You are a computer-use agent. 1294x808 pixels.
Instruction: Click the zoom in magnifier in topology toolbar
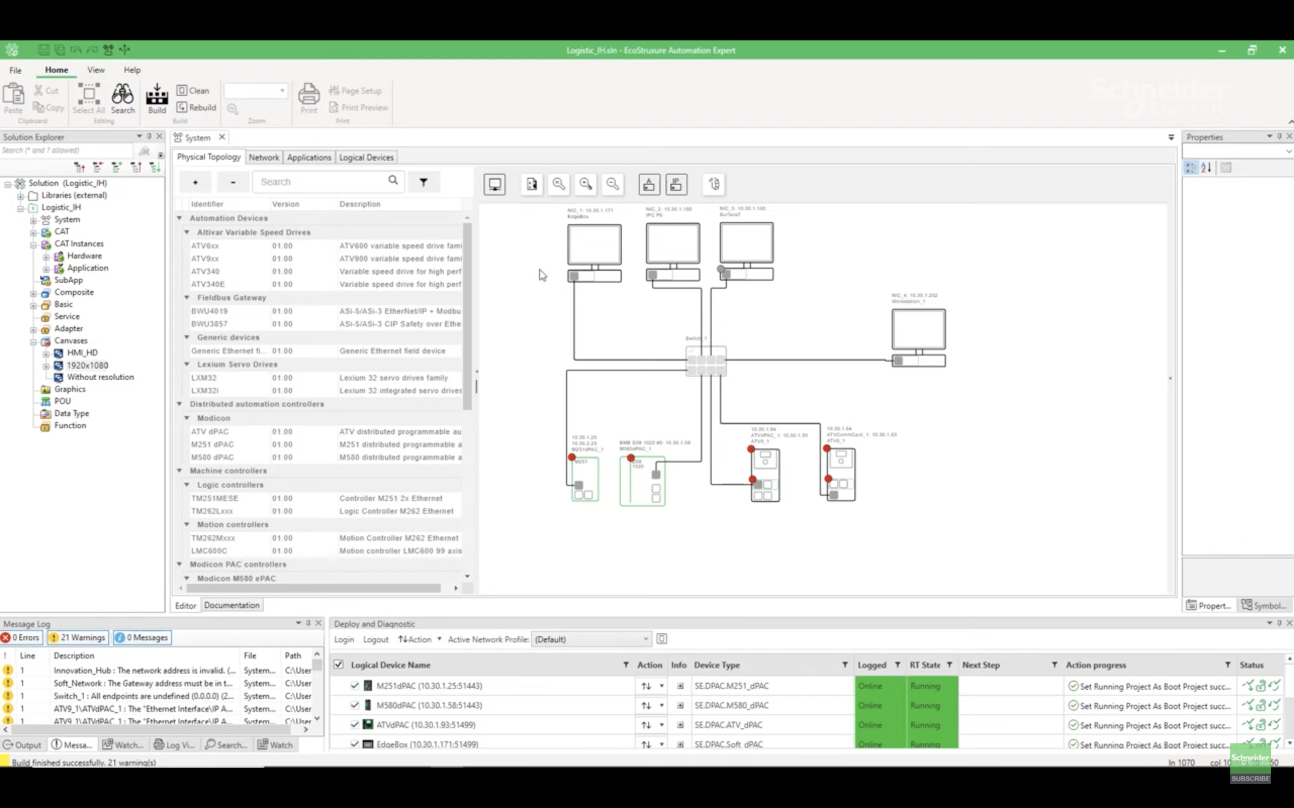(x=586, y=184)
